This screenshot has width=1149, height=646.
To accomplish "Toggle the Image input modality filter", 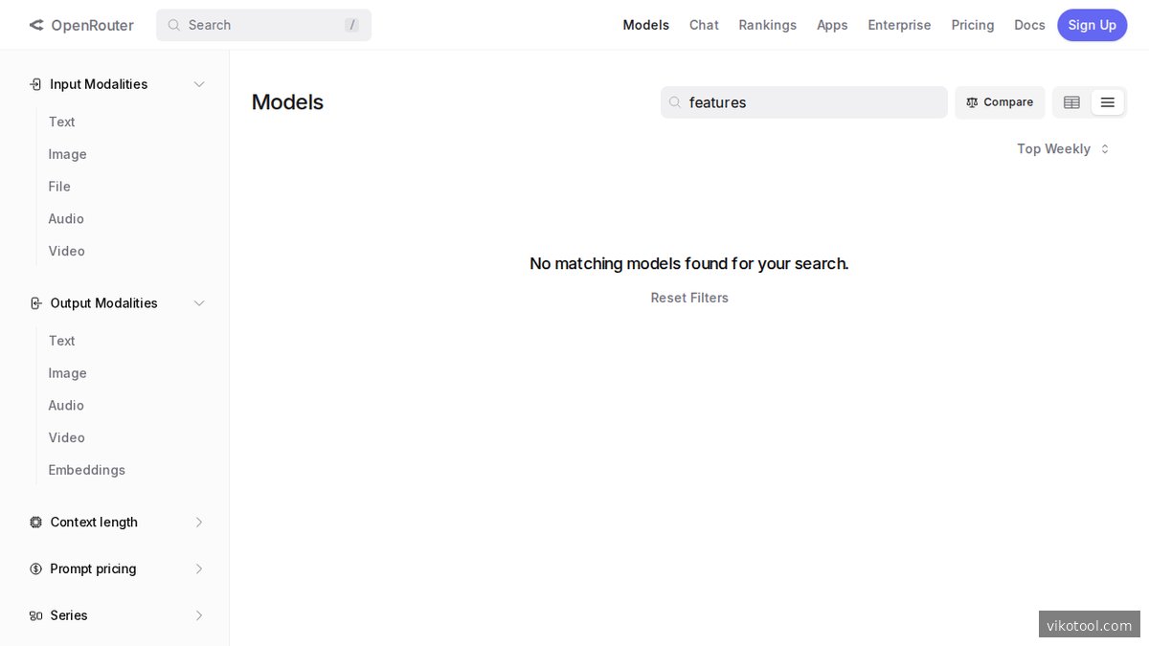I will (67, 154).
